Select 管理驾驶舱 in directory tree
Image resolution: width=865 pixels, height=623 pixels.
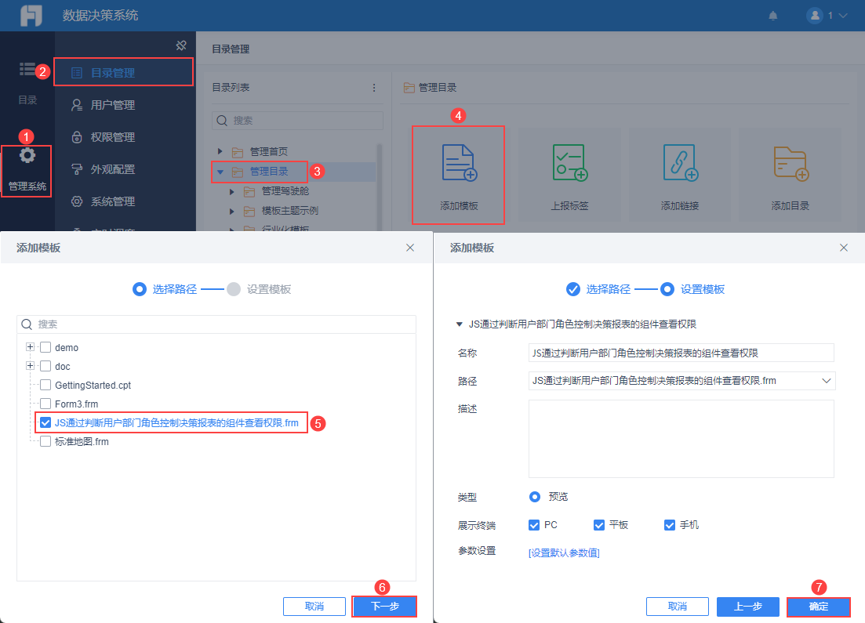285,190
